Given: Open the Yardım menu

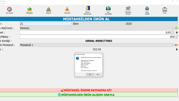Looking at the screenshot, I should coord(3,4).
